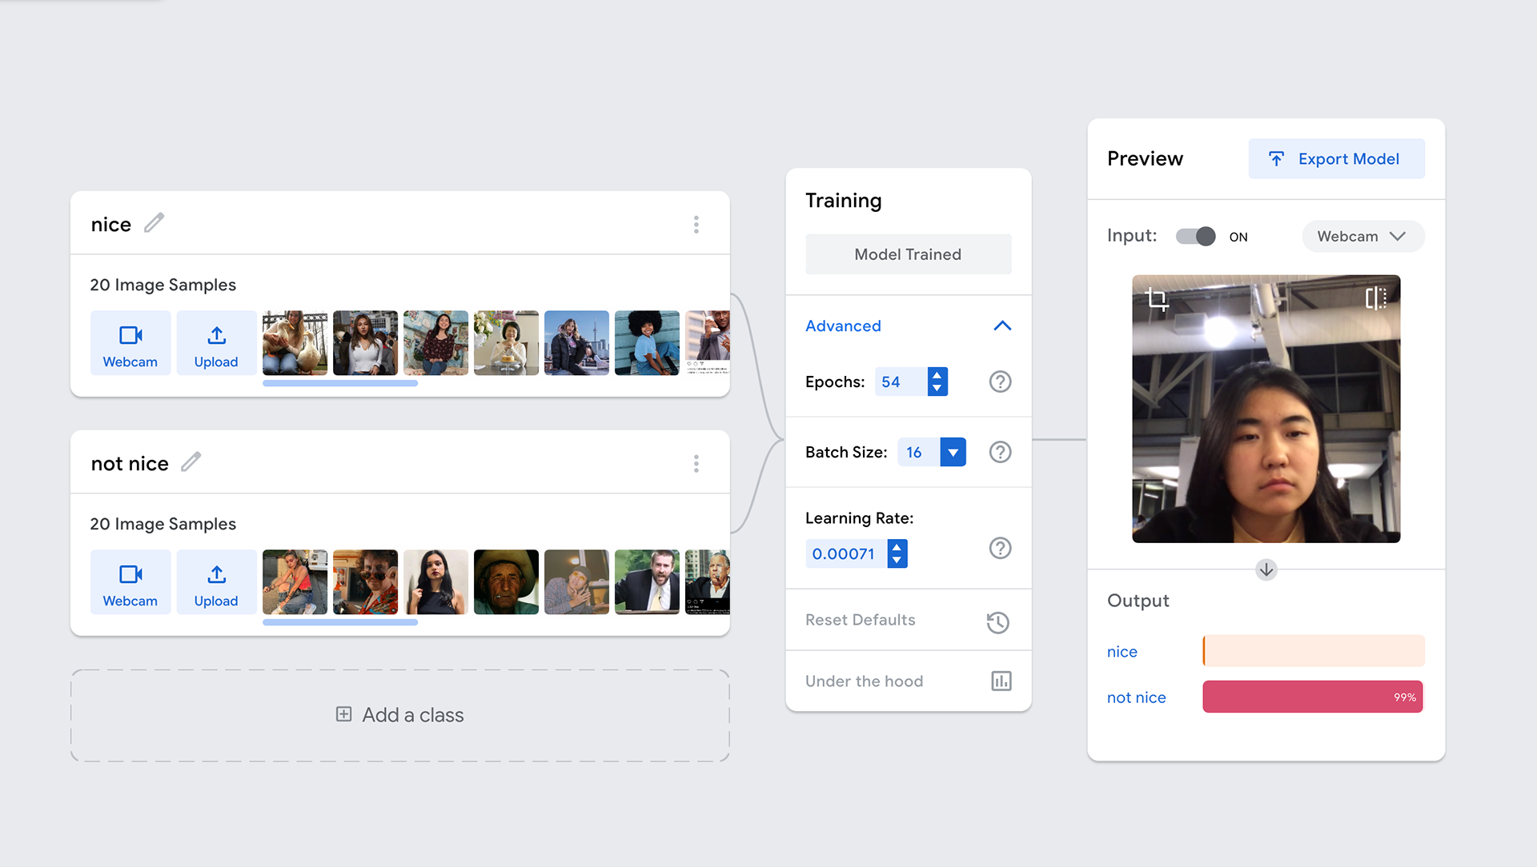Select woman in black top sample in 'not nice'
The image size is (1537, 867).
(x=435, y=582)
